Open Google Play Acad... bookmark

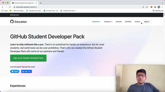[x=34, y=11]
